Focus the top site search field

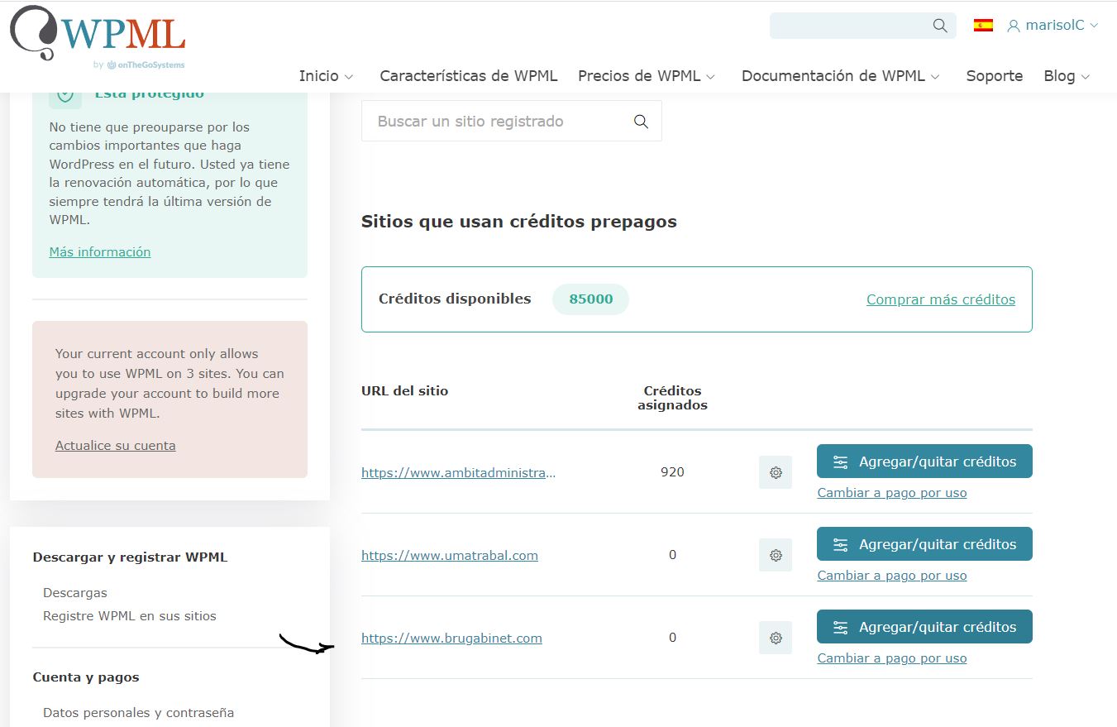863,26
